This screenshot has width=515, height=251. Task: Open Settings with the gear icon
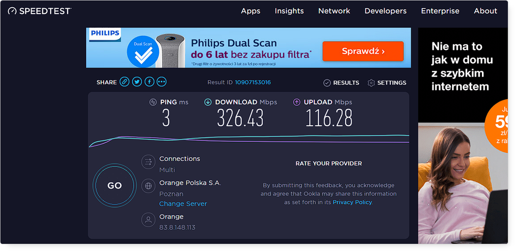[x=371, y=83]
